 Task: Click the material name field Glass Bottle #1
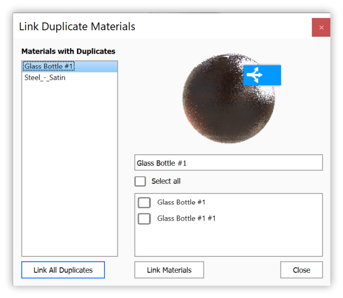[x=228, y=163]
